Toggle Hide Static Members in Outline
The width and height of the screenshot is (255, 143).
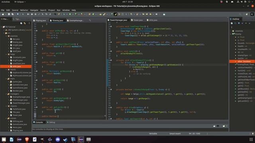pos(242,23)
